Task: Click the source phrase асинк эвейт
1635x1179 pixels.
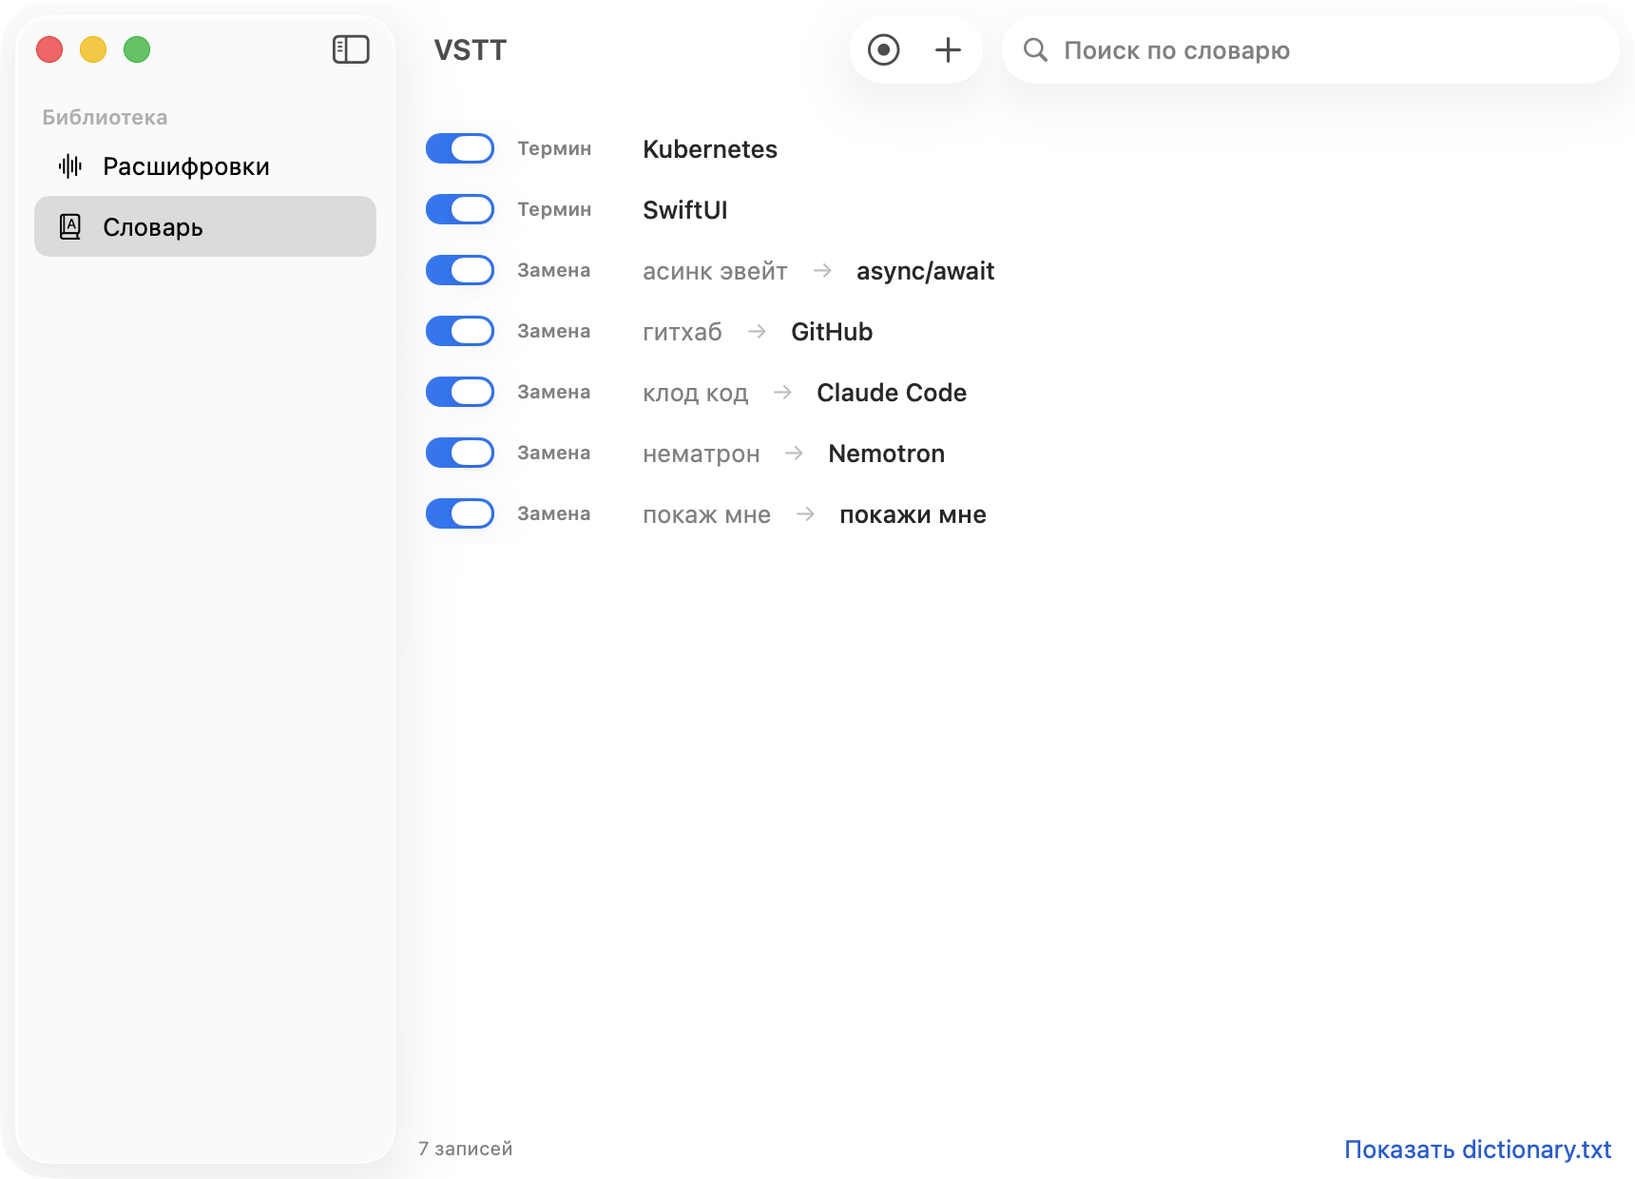Action: (715, 271)
